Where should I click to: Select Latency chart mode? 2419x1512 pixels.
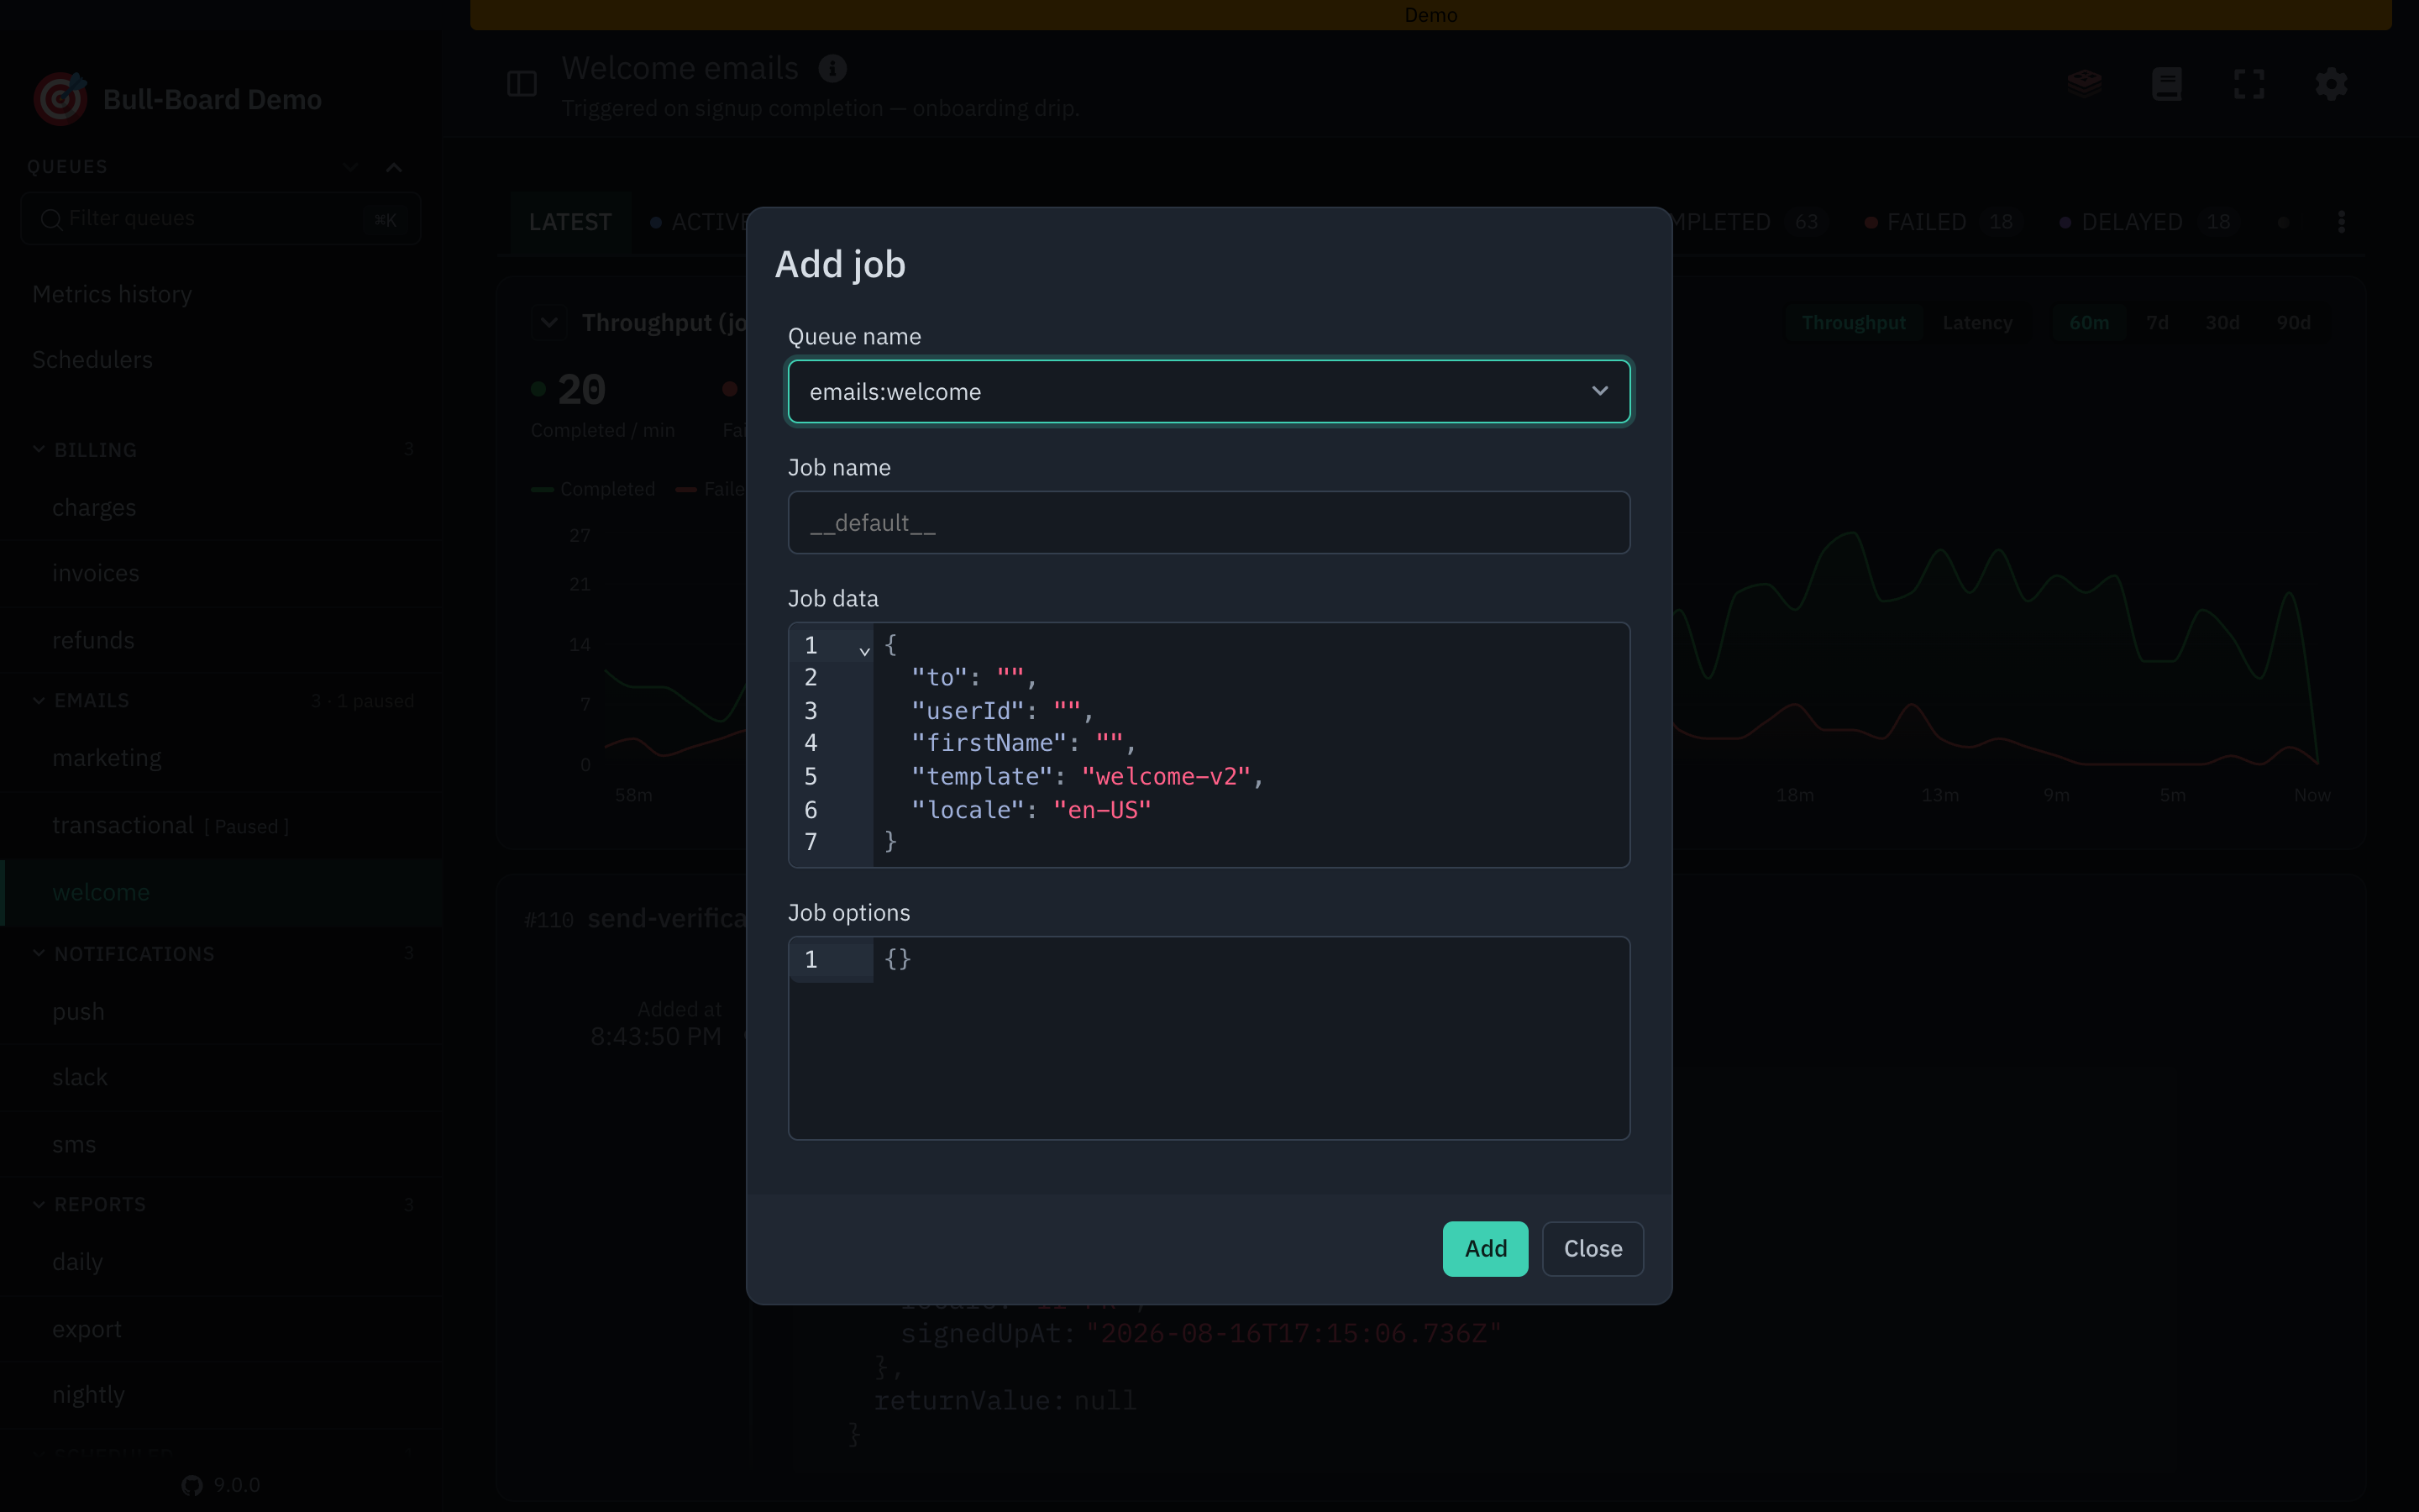tap(1976, 323)
